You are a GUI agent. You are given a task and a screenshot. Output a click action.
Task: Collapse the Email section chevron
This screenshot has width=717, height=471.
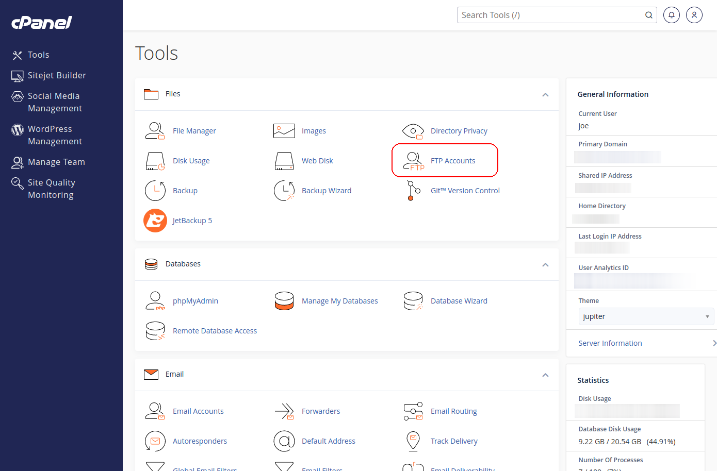point(545,375)
